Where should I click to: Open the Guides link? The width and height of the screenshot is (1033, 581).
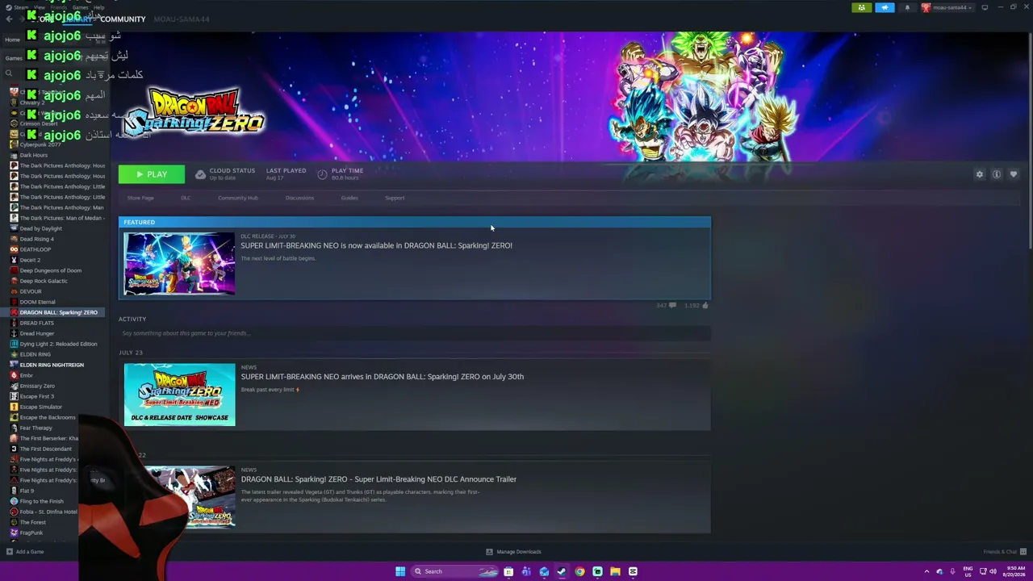click(349, 198)
